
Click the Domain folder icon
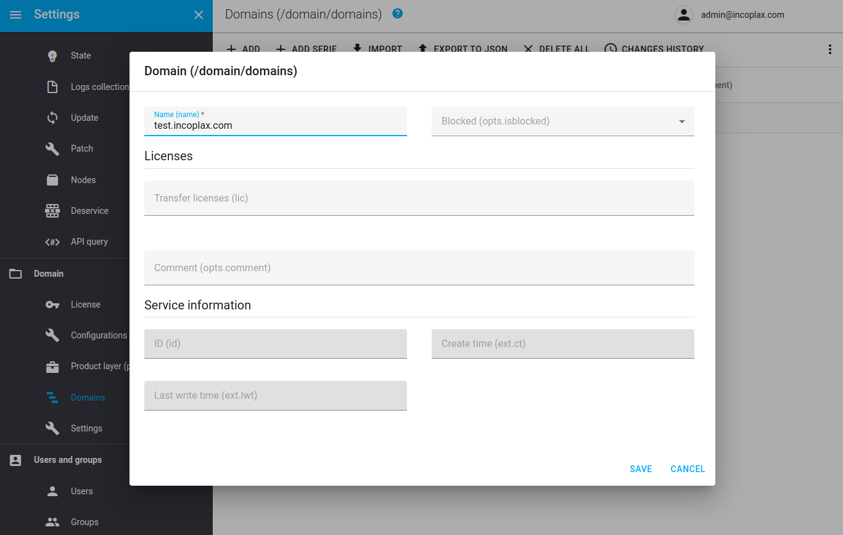[15, 274]
